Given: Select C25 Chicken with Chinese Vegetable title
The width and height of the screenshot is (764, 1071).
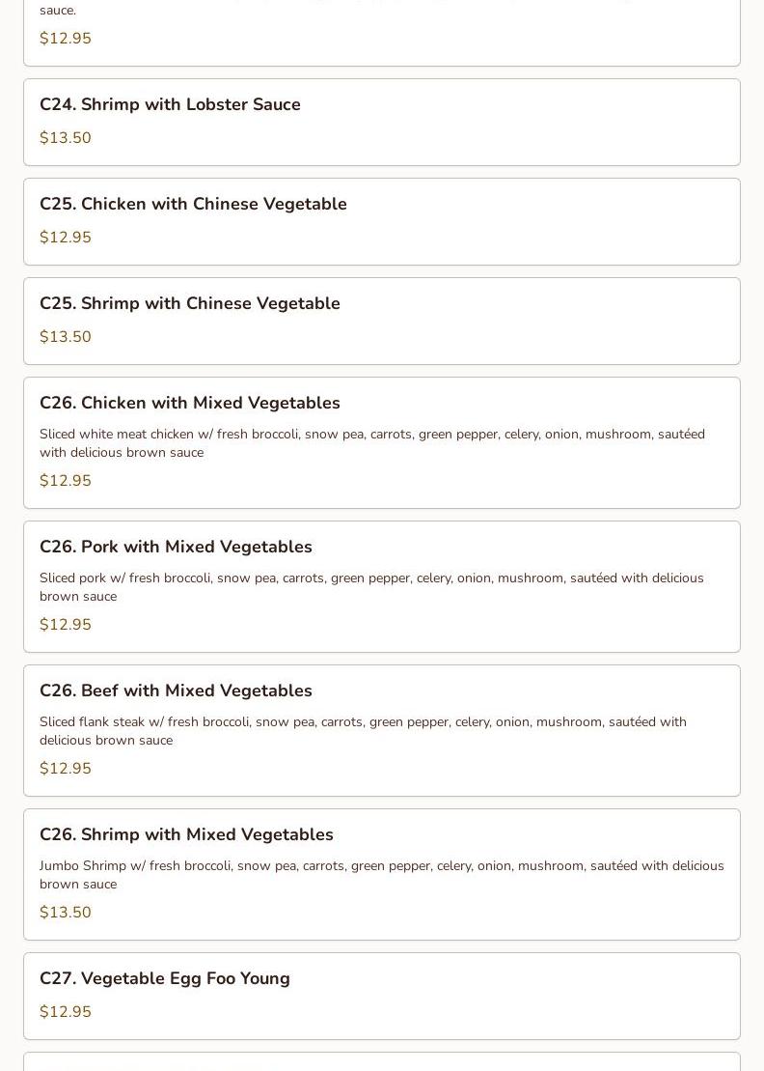Looking at the screenshot, I should pyautogui.click(x=193, y=204).
